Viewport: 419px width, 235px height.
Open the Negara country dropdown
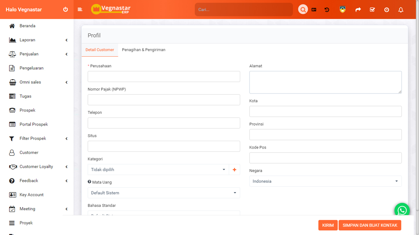point(325,181)
